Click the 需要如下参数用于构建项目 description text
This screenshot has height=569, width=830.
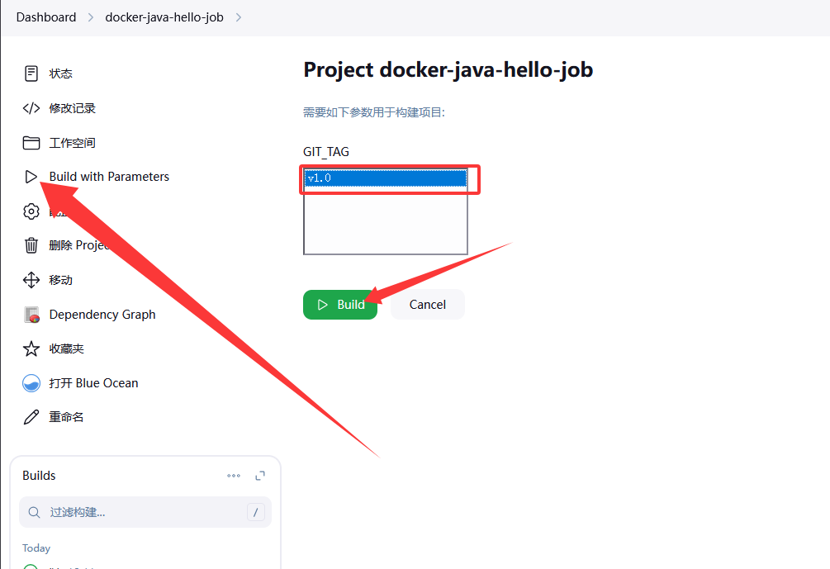point(374,112)
